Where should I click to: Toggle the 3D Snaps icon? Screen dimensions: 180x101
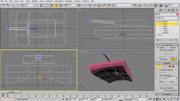(95, 5)
